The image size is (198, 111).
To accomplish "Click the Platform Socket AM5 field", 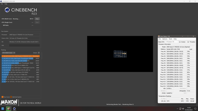I will pyautogui.click(x=176, y=49).
